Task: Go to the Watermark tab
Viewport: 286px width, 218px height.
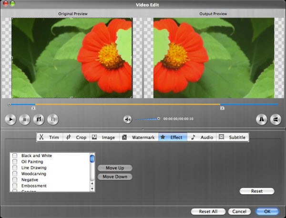Action: 139,137
